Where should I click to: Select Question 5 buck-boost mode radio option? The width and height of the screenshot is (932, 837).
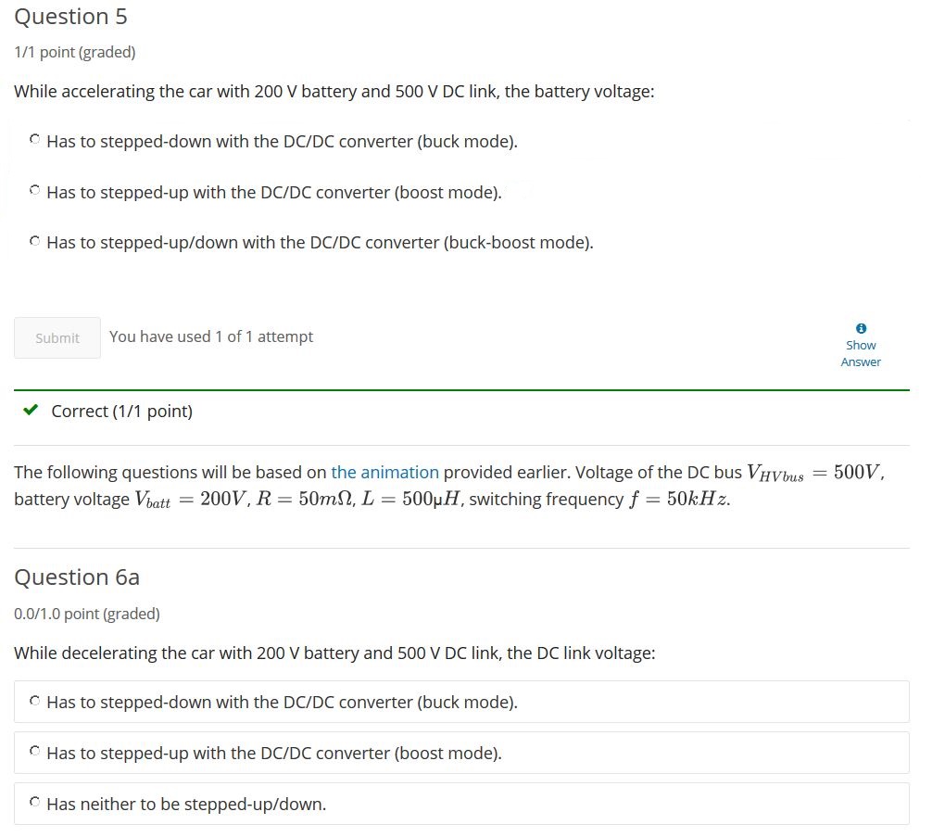34,241
